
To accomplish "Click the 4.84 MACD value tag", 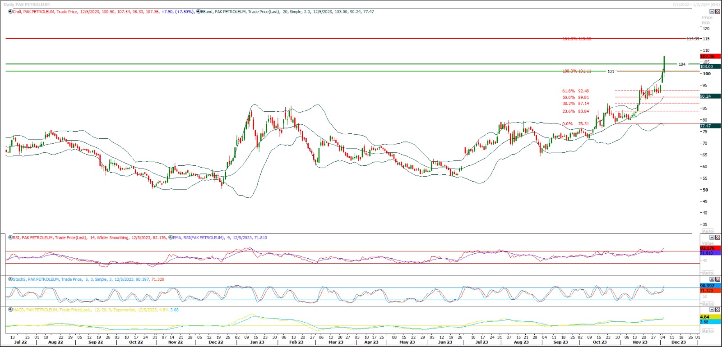I will (x=710, y=317).
